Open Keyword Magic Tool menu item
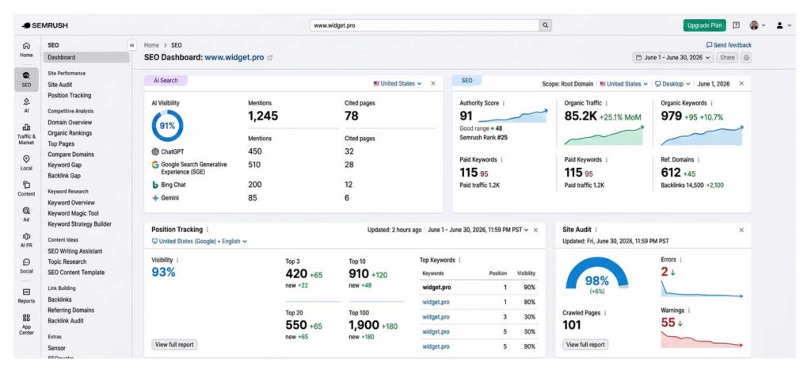The image size is (811, 374). pyautogui.click(x=73, y=213)
